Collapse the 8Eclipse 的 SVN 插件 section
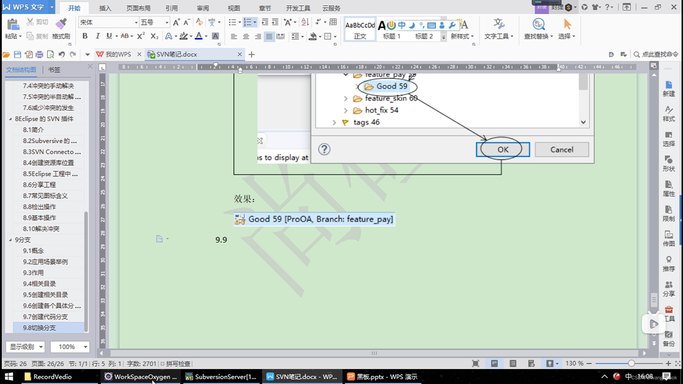Viewport: 683px width, 384px height. coord(10,119)
